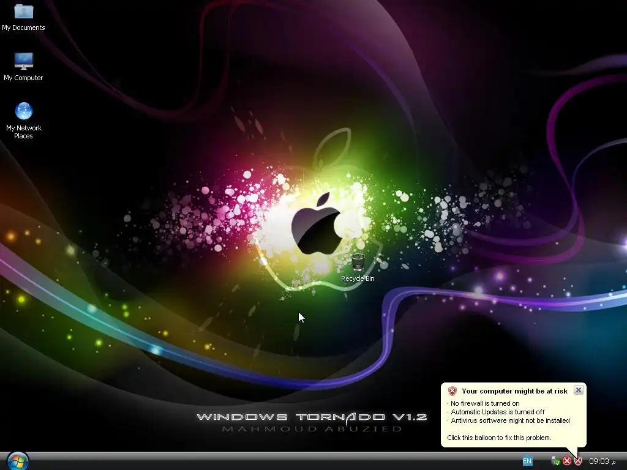Click the red X circle tray icon
This screenshot has height=470, width=627.
566,461
